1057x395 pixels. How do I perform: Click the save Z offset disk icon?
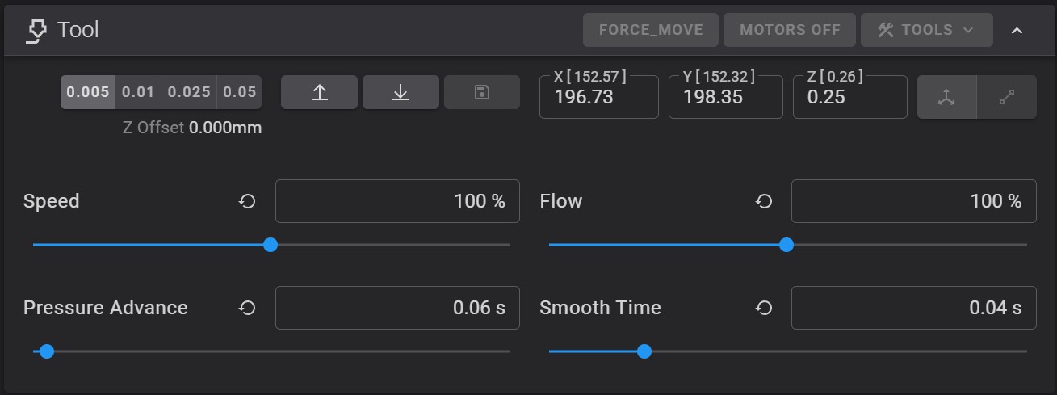pyautogui.click(x=482, y=92)
